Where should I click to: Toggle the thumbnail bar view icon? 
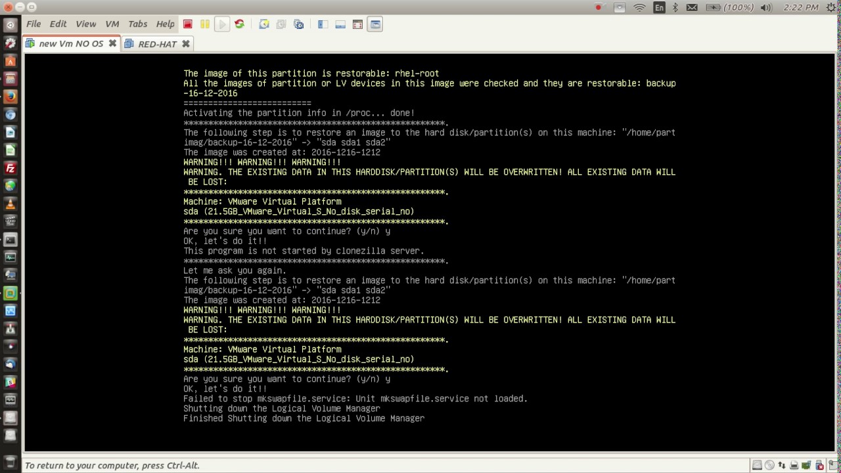(340, 24)
